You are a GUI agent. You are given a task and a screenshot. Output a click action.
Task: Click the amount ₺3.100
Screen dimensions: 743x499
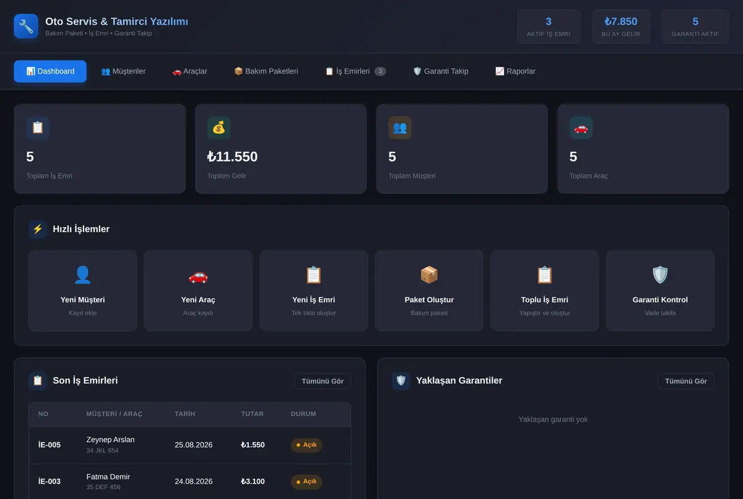tap(253, 481)
